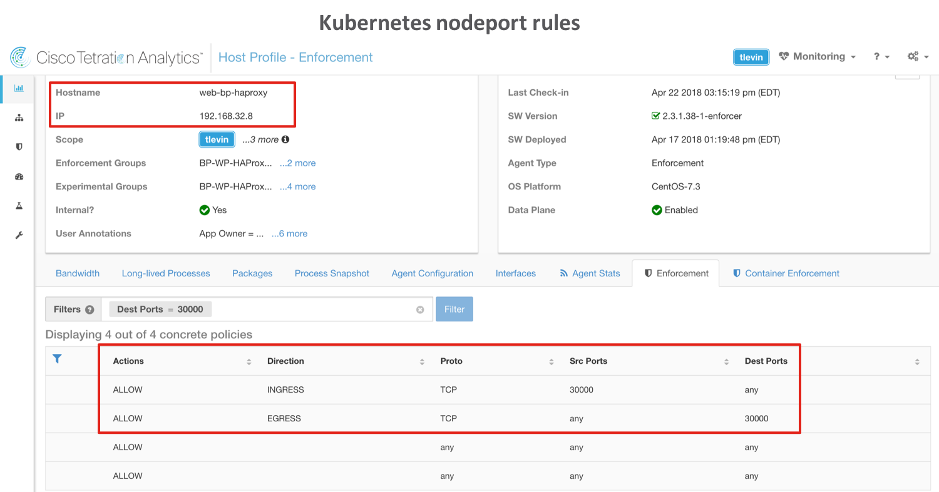Open the bar chart dashboard sidebar icon
Image resolution: width=939 pixels, height=492 pixels.
point(19,88)
